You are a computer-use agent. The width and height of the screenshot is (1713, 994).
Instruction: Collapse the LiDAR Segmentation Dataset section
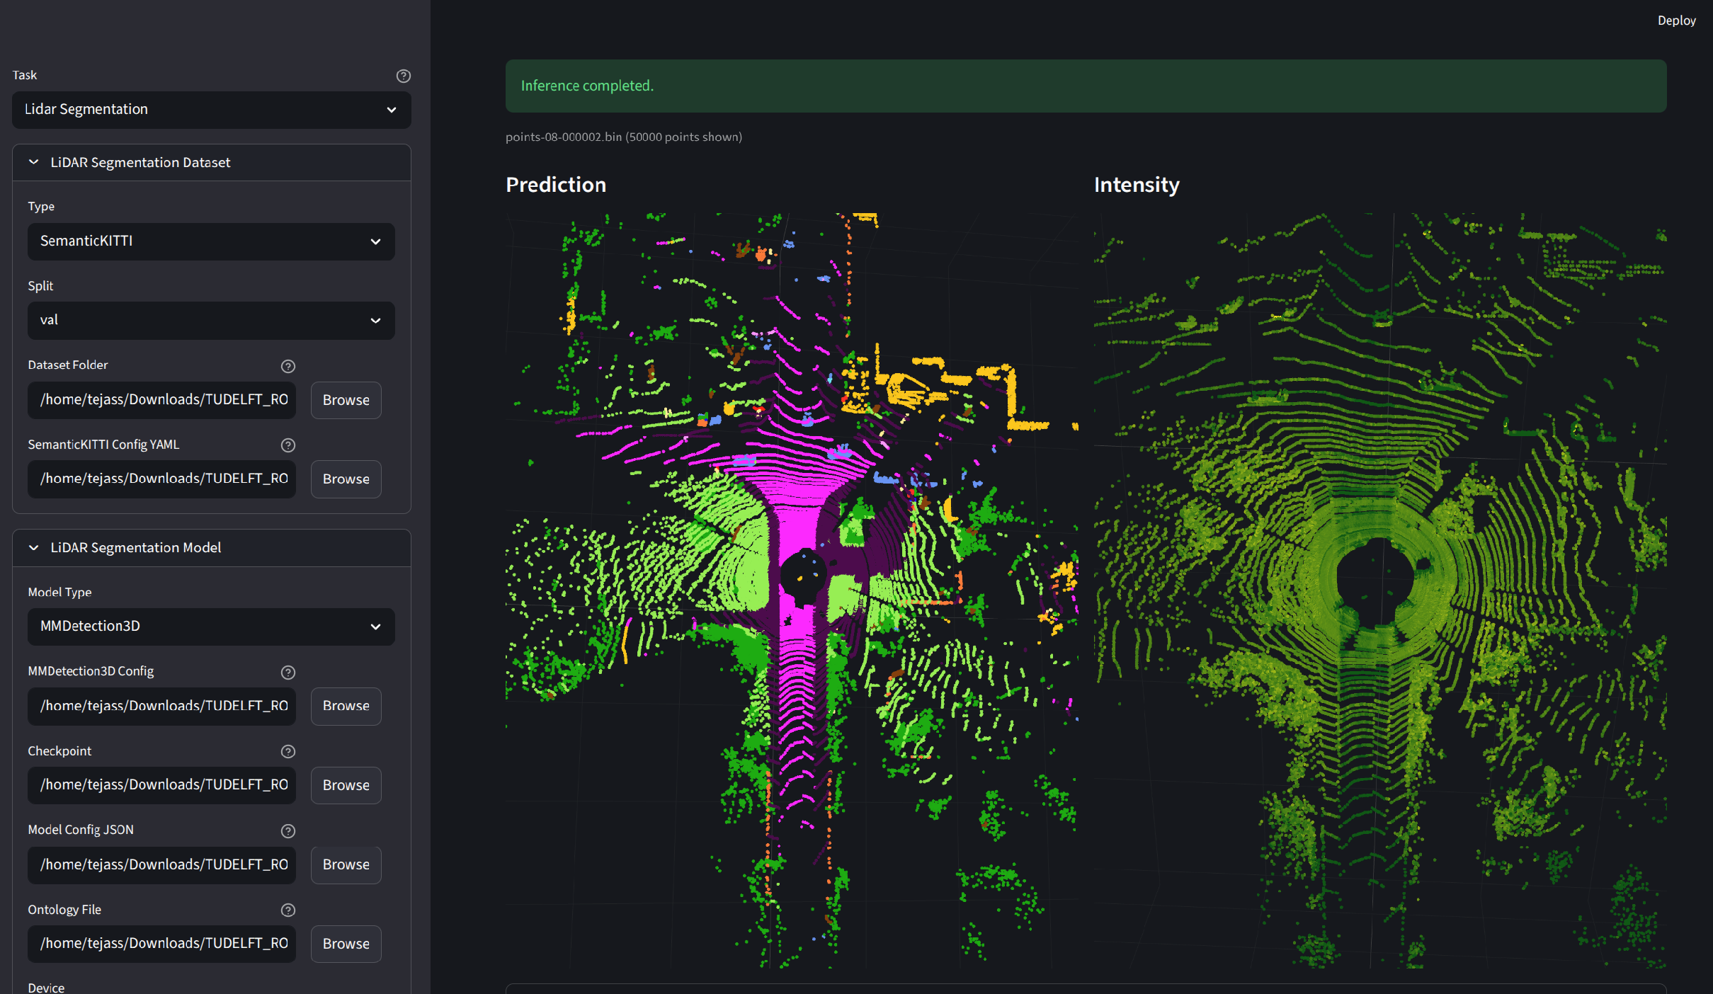click(211, 163)
